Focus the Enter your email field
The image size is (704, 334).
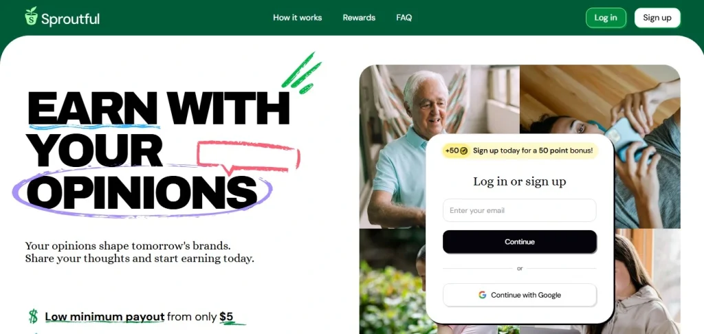[520, 210]
